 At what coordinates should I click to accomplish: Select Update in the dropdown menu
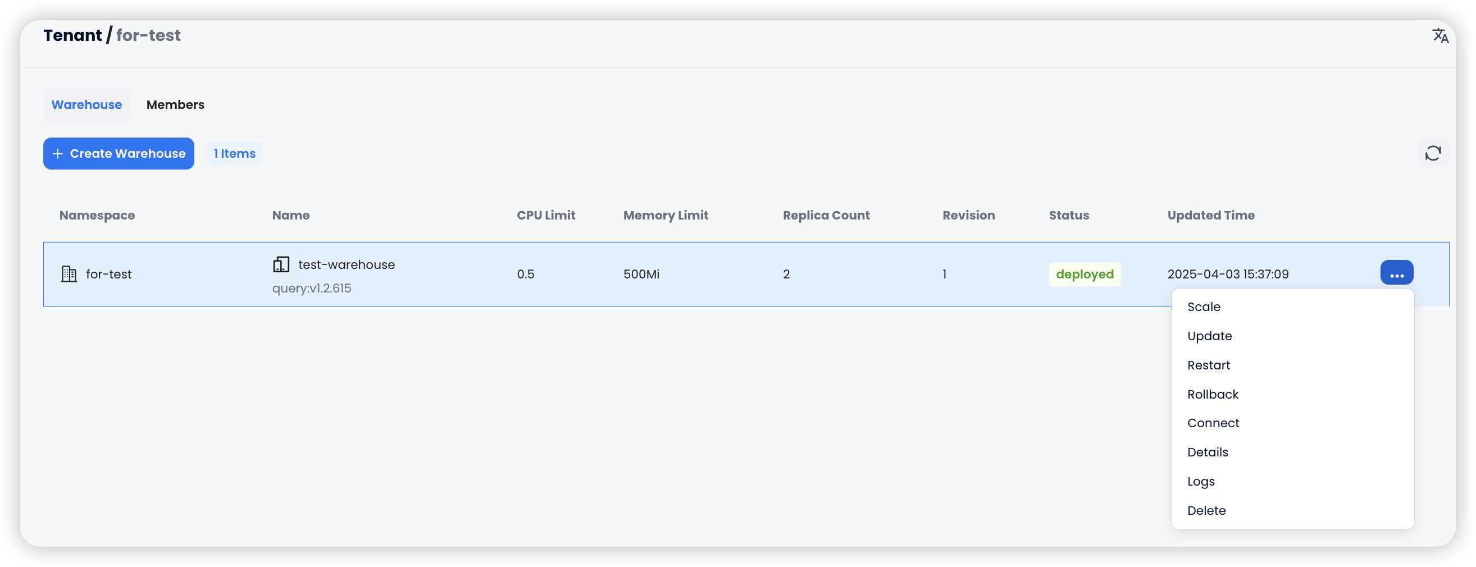pos(1210,336)
